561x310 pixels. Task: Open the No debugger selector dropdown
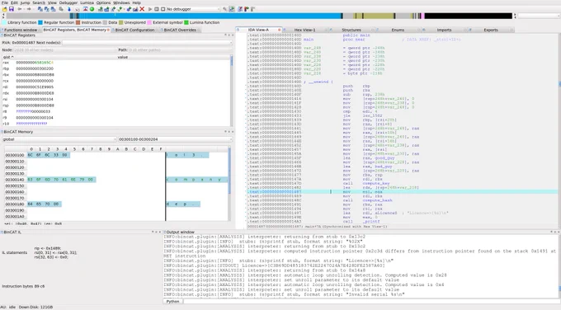(x=193, y=9)
